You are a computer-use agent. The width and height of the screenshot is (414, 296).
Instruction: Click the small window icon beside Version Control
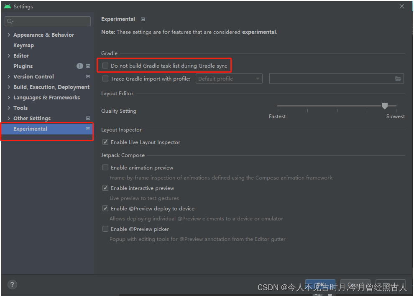click(x=88, y=76)
